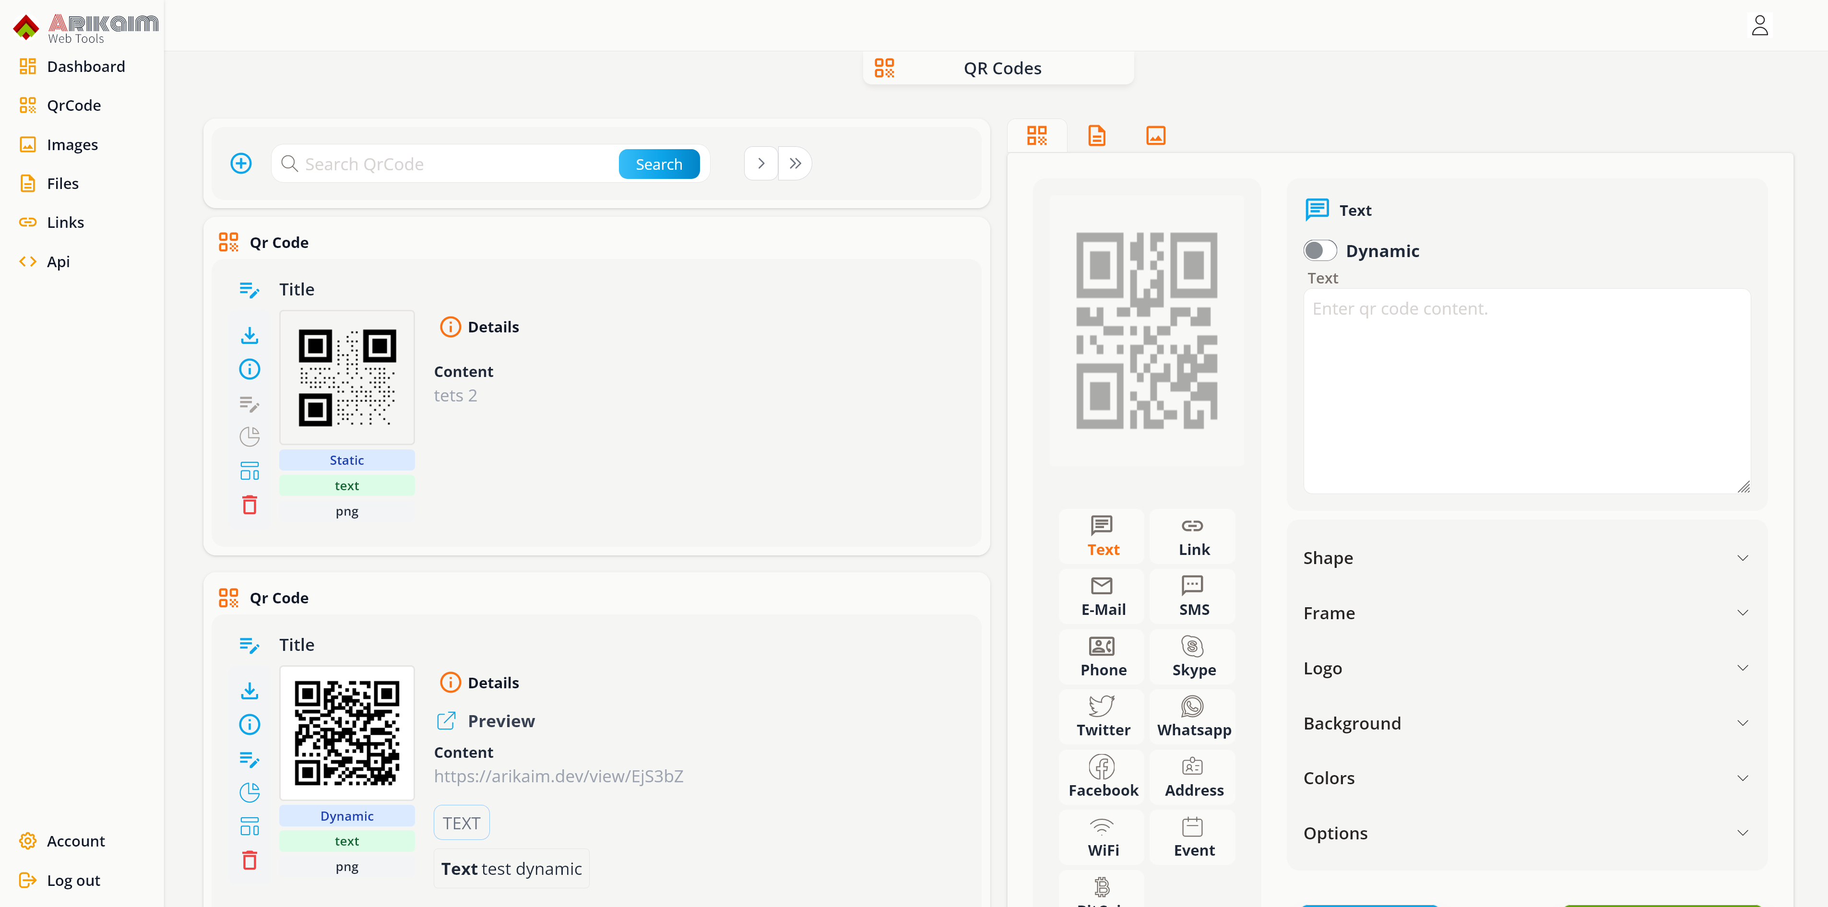Click the QR code content text area

tap(1526, 390)
